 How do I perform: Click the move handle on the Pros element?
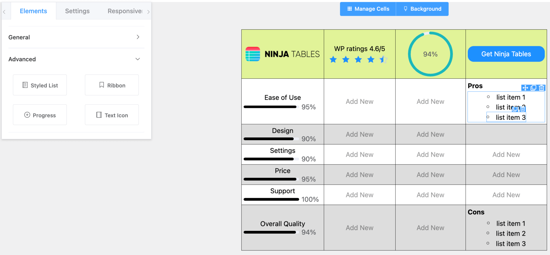525,88
